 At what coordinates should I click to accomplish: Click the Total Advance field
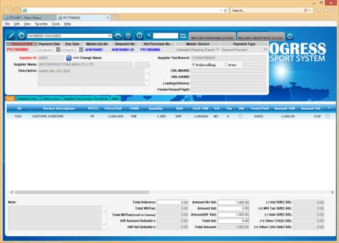tap(173, 202)
